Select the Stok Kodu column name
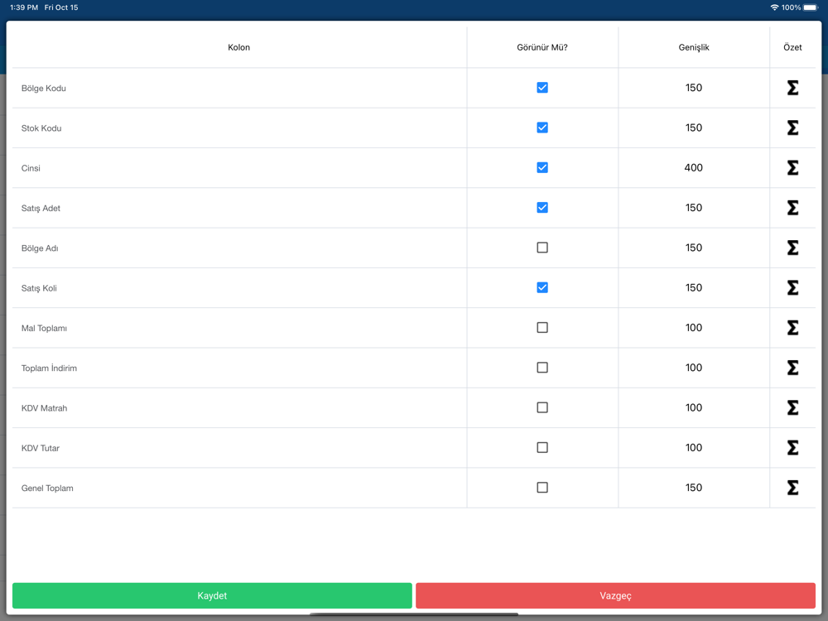 click(41, 128)
